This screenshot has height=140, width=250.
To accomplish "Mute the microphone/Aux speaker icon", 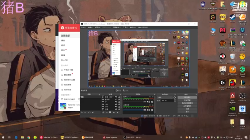I will pyautogui.click(x=148, y=102).
